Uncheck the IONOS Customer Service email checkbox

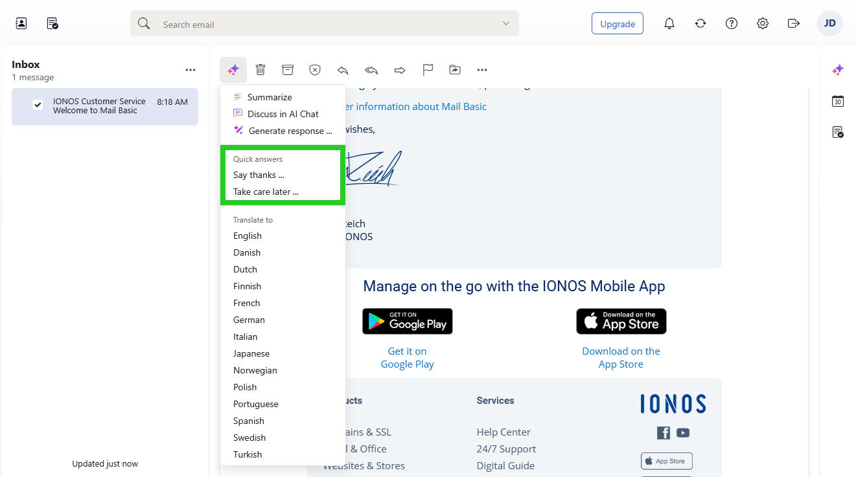(37, 105)
